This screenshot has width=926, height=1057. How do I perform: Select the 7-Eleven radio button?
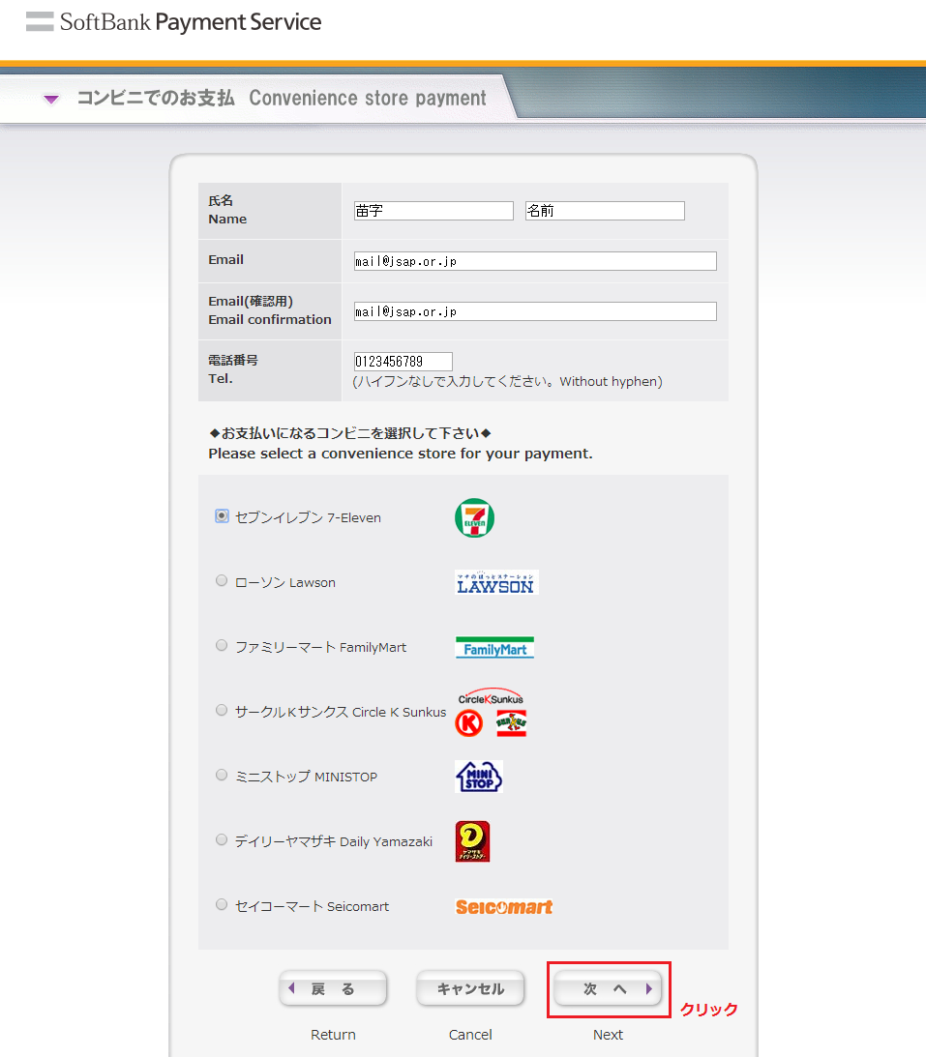coord(222,515)
